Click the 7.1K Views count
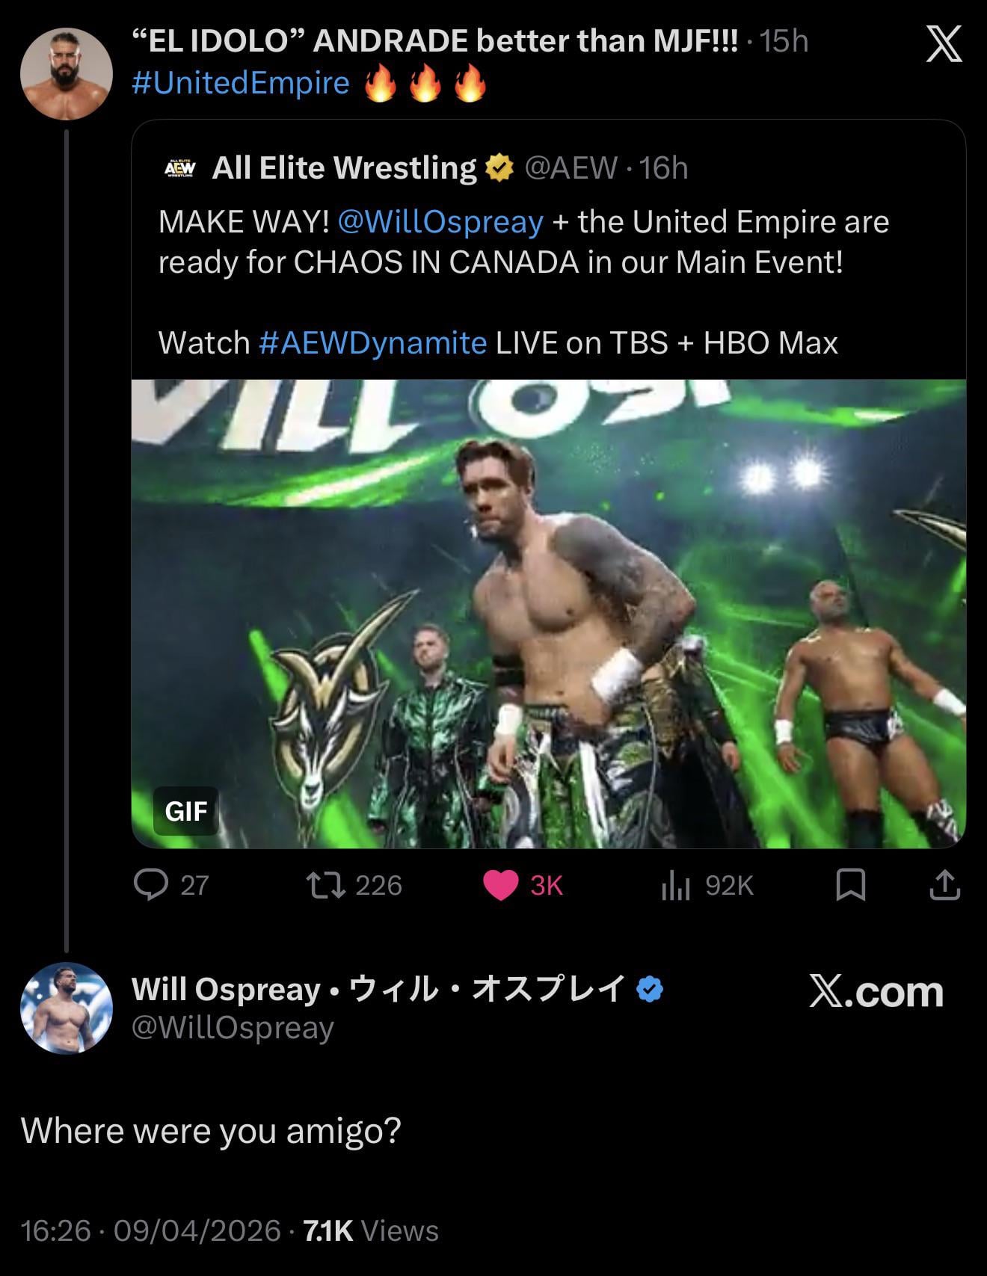Image resolution: width=987 pixels, height=1276 pixels. pos(371,1230)
